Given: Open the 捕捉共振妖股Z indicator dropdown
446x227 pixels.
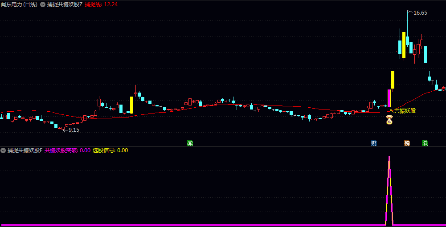Looking at the screenshot, I should [43, 4].
